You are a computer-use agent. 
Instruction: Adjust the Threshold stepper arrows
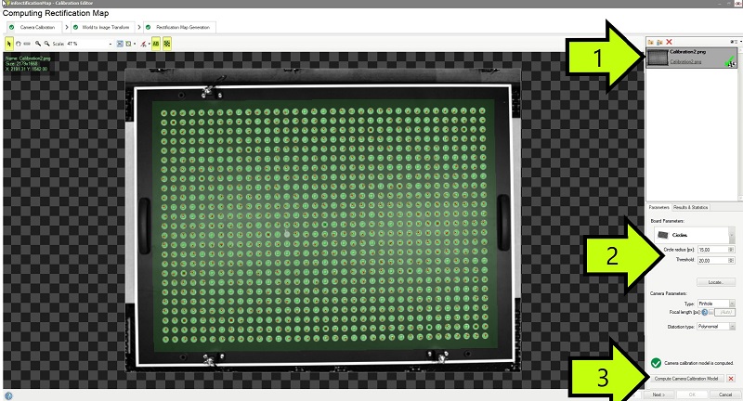click(731, 261)
